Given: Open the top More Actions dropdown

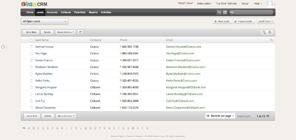Looking at the screenshot, I should (65, 32).
